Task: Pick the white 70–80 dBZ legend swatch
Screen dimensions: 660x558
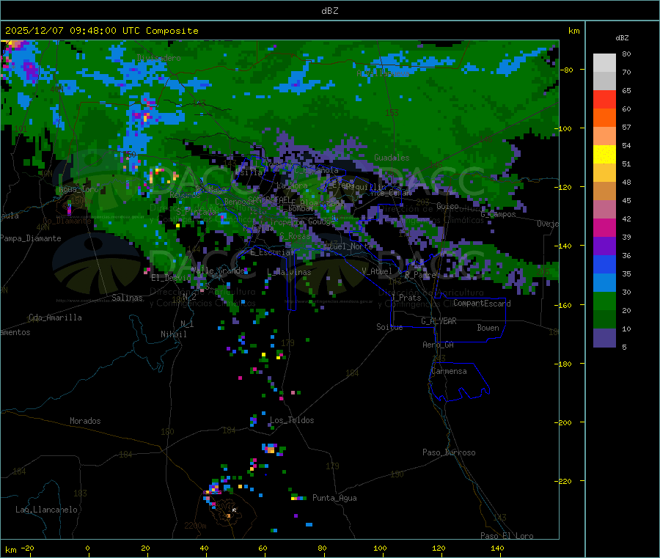Action: (x=604, y=63)
